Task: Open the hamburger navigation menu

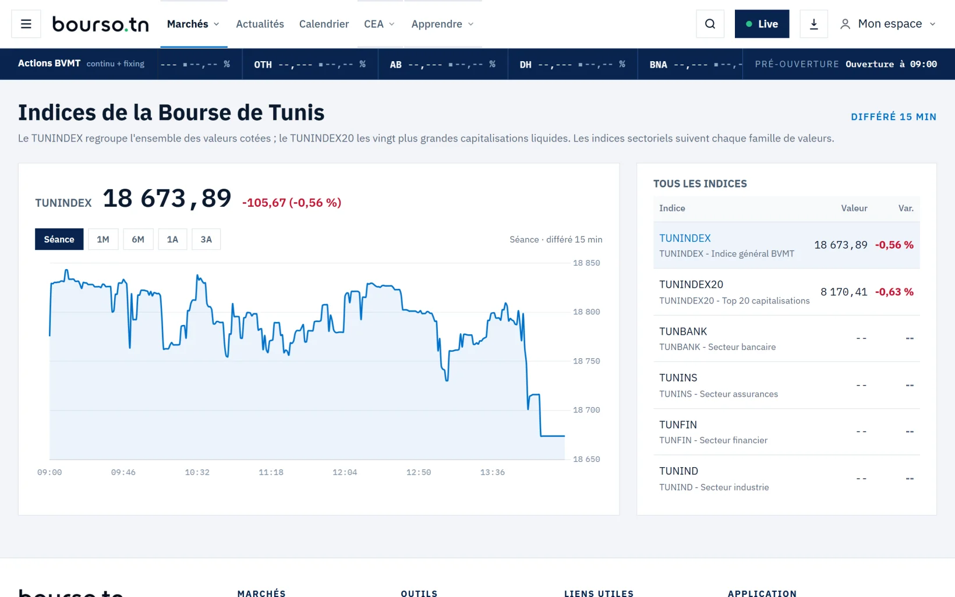Action: tap(26, 24)
